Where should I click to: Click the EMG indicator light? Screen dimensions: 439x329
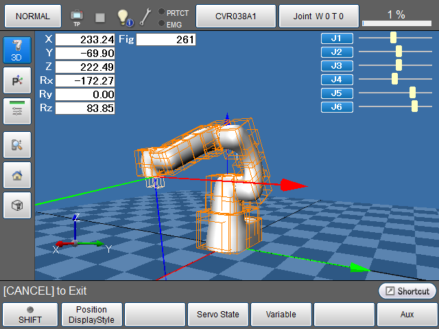coord(161,23)
